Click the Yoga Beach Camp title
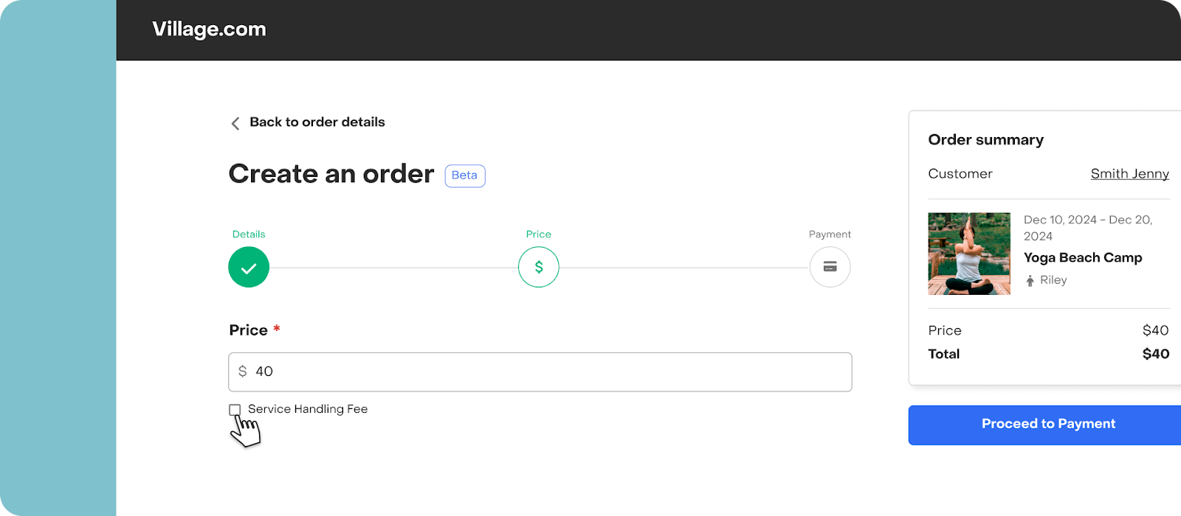This screenshot has height=516, width=1181. coord(1083,258)
